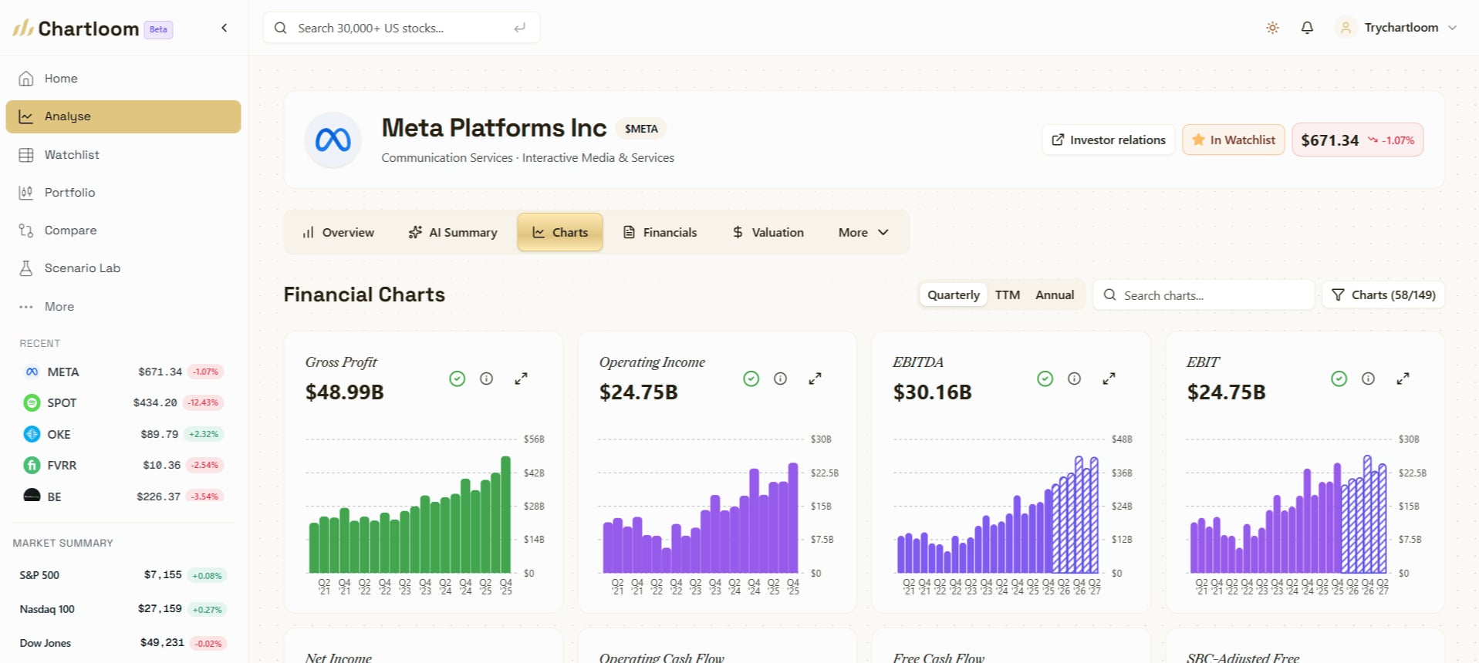Toggle Gross Profit green check mark
The height and width of the screenshot is (663, 1479).
458,379
